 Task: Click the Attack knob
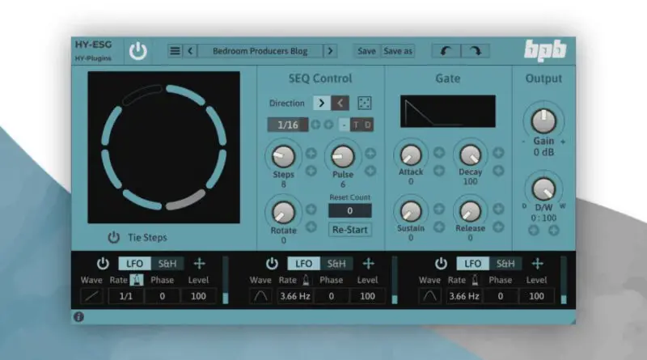[411, 155]
